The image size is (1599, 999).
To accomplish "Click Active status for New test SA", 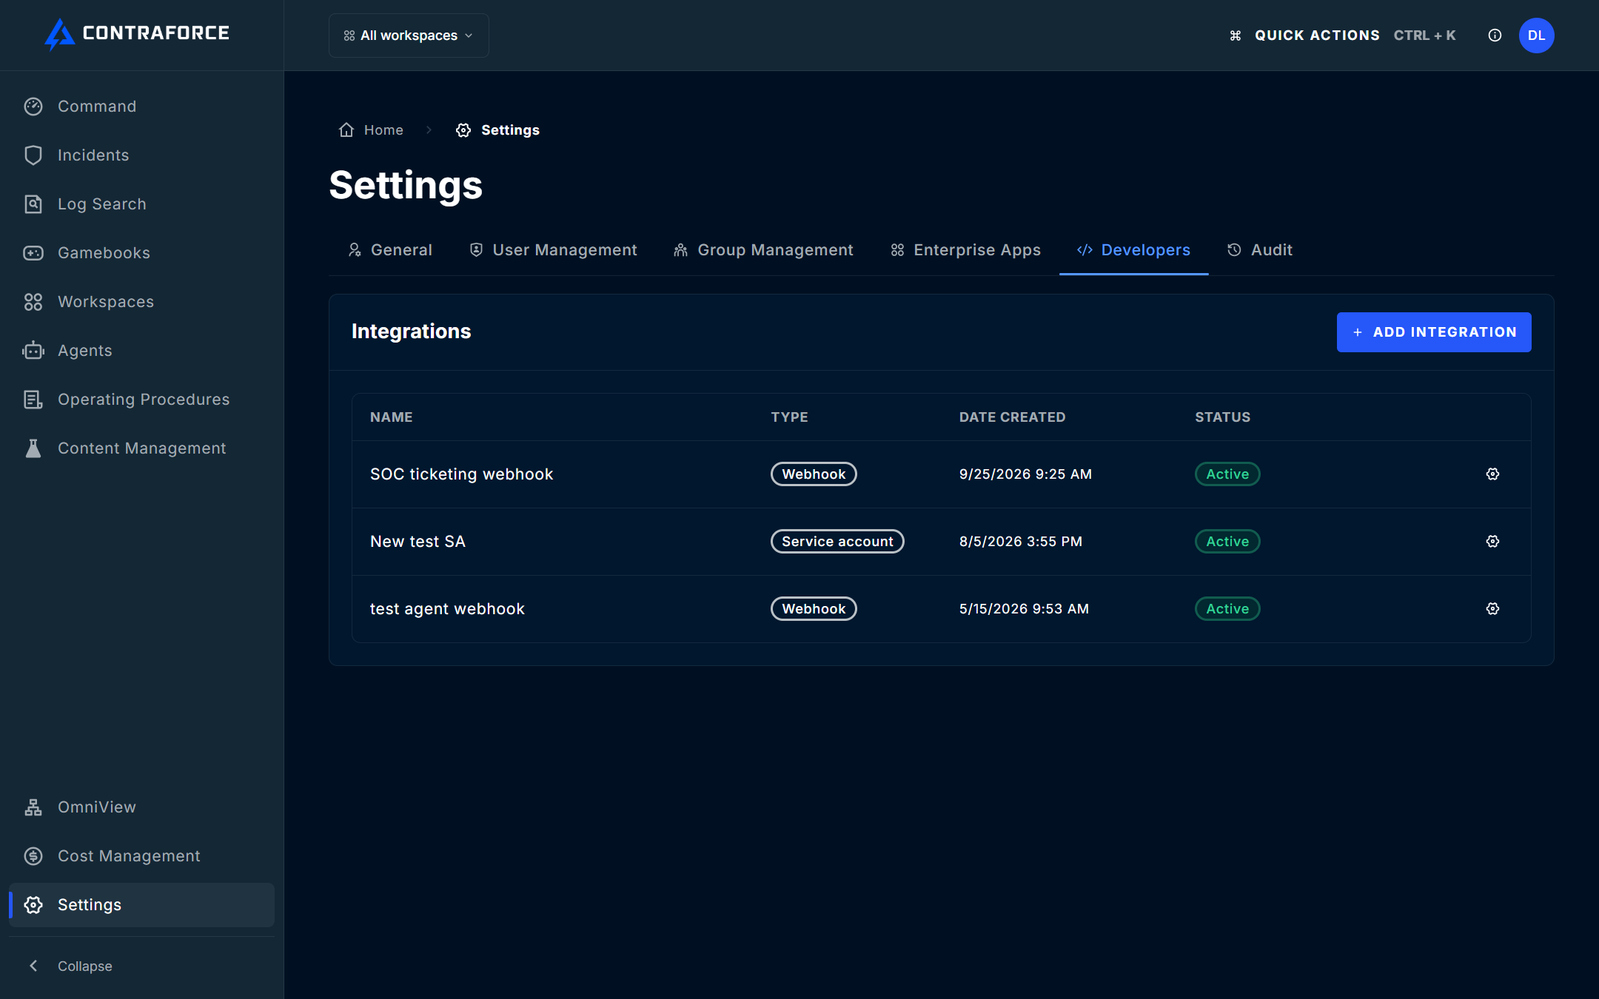I will [x=1227, y=542].
